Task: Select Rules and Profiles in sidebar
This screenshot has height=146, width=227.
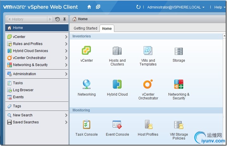Action: (37, 44)
